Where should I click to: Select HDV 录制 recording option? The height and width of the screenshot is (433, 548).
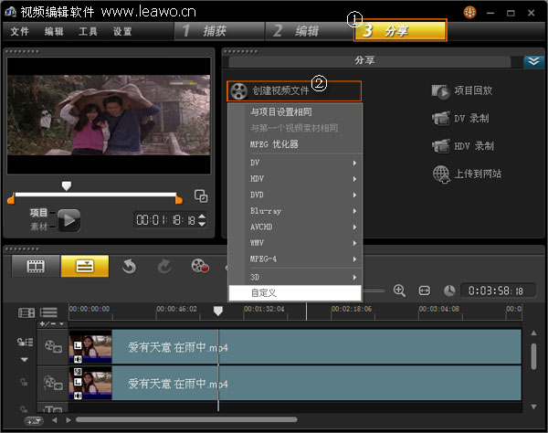coord(462,146)
